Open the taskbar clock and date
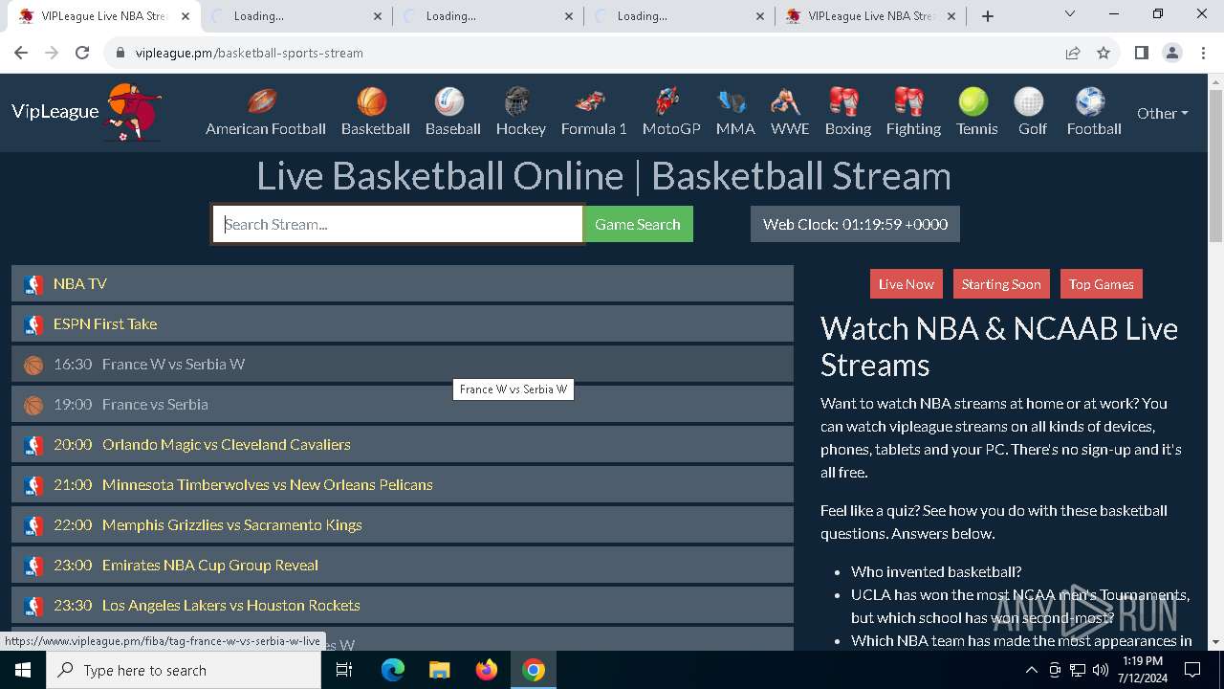 click(1143, 670)
